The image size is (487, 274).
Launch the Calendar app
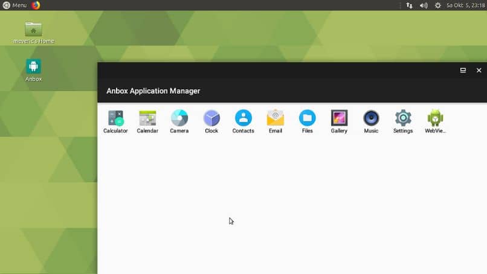coord(147,122)
